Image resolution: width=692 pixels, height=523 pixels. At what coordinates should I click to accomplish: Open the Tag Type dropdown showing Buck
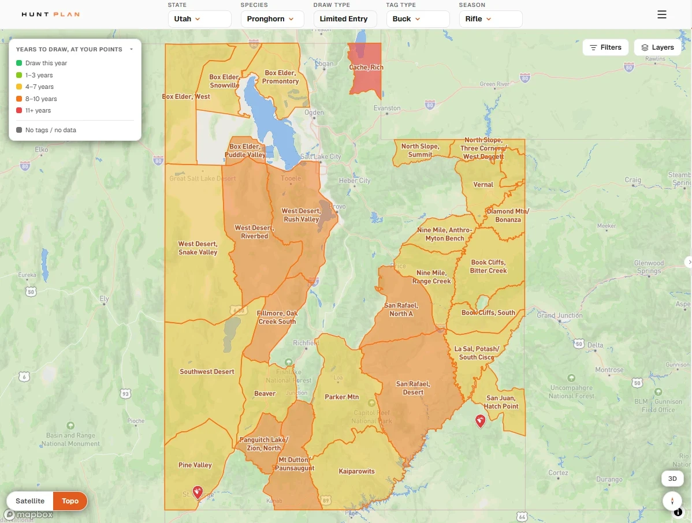(x=418, y=19)
